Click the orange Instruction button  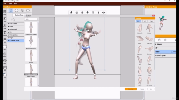coord(131,89)
